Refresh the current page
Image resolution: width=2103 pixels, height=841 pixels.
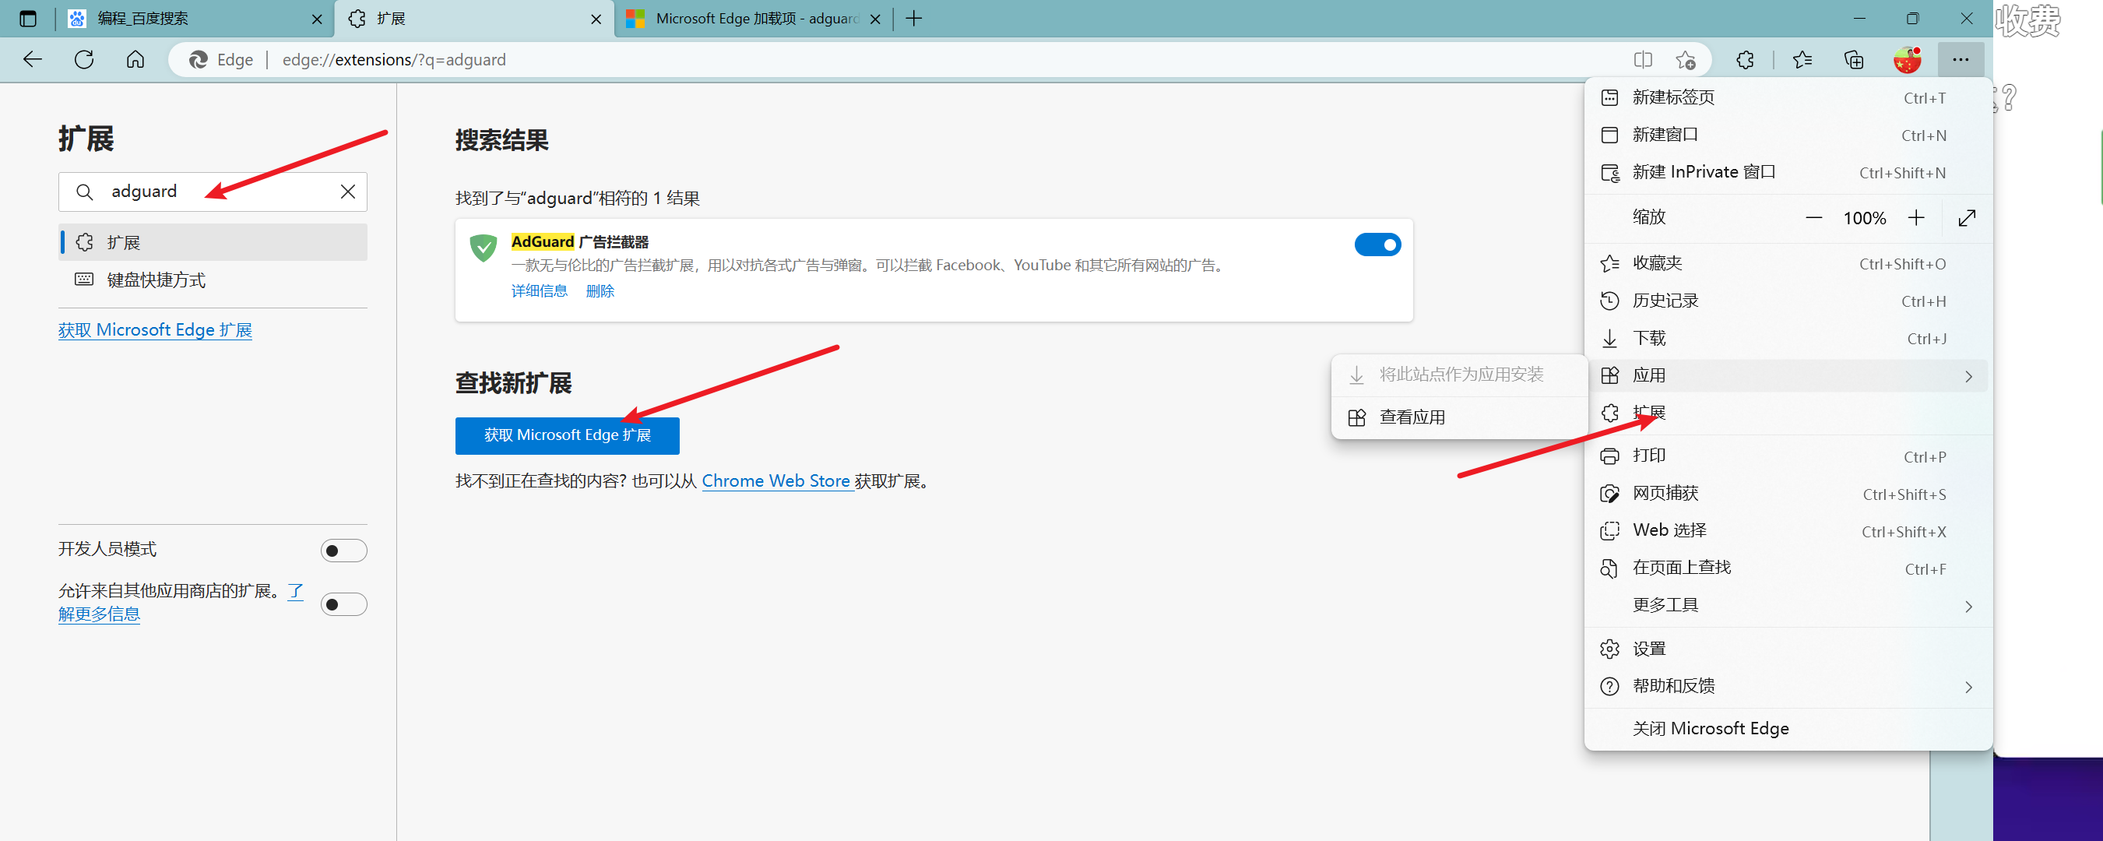tap(84, 60)
